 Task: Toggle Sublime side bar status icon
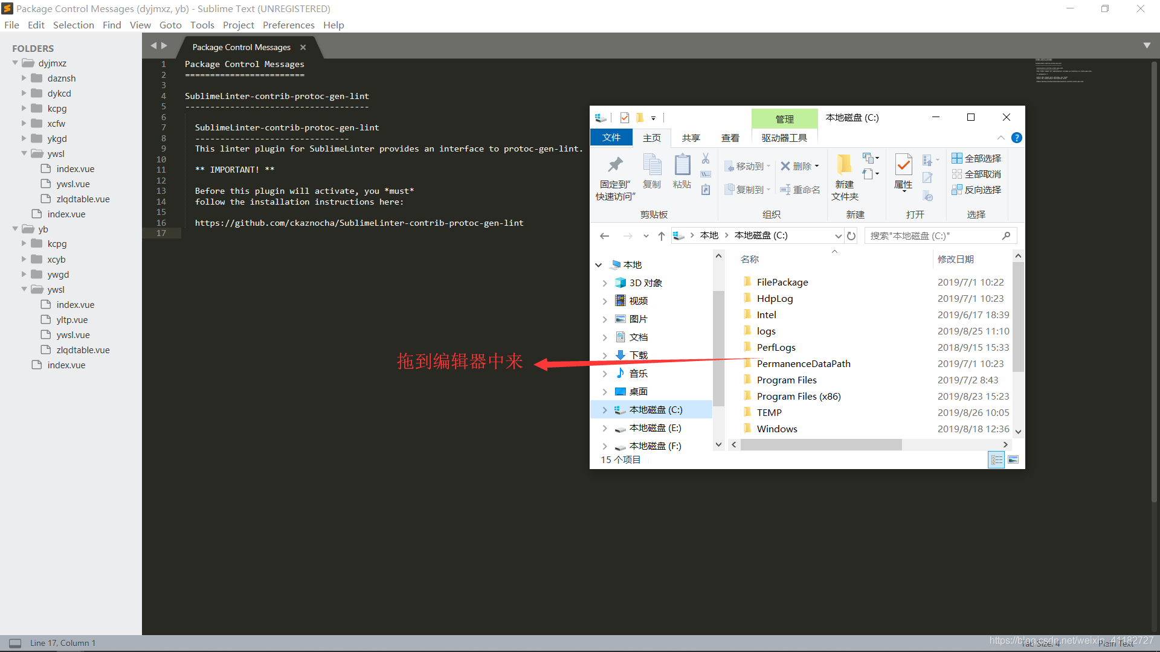[15, 643]
